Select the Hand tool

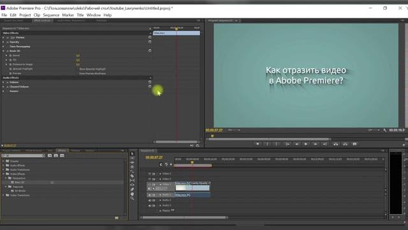pyautogui.click(x=132, y=194)
